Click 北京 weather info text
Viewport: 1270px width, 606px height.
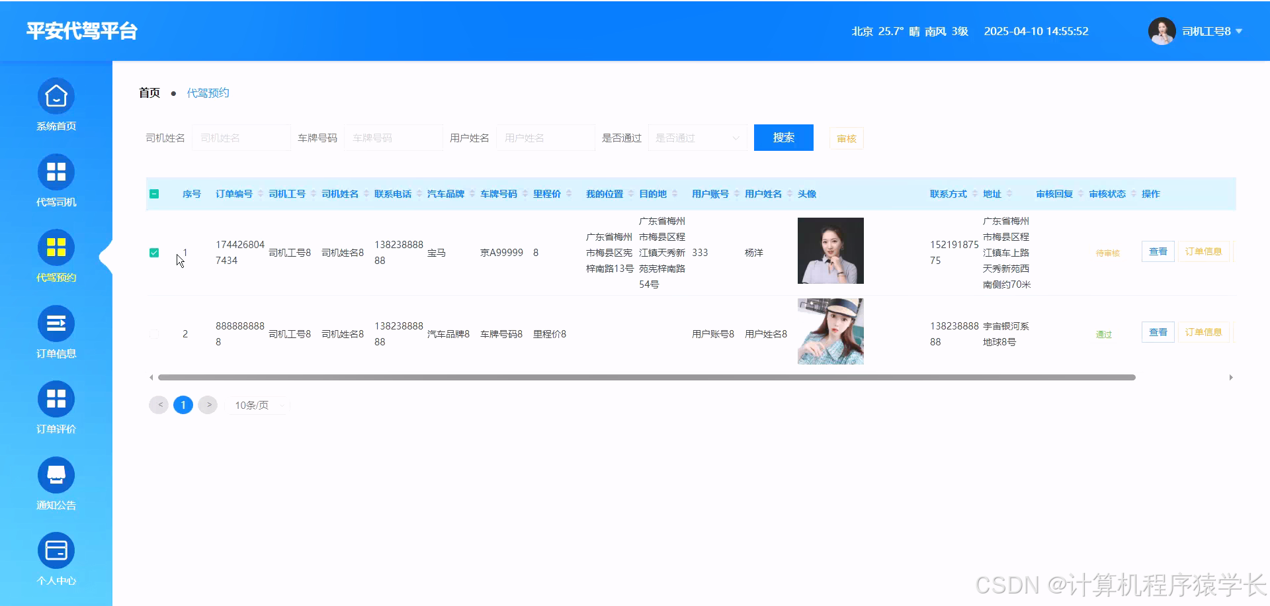910,31
